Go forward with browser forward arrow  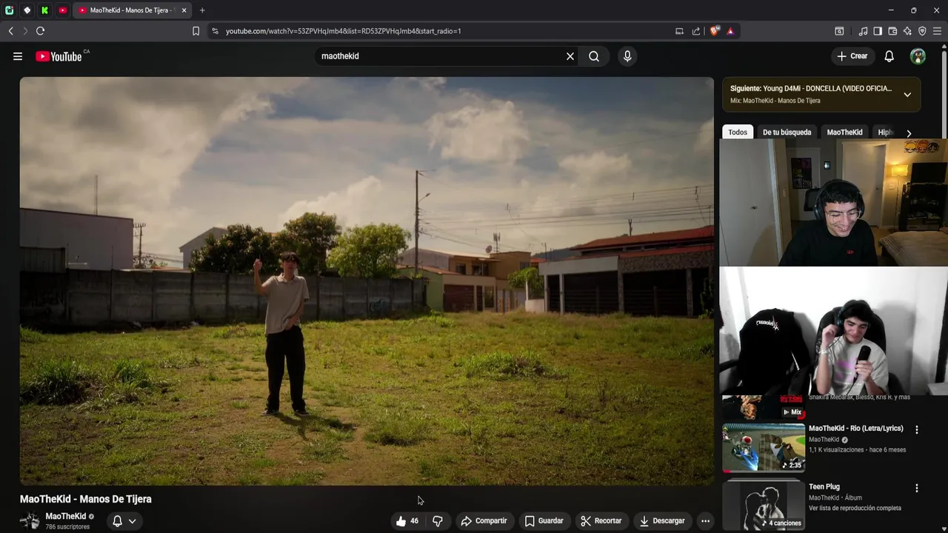(25, 31)
